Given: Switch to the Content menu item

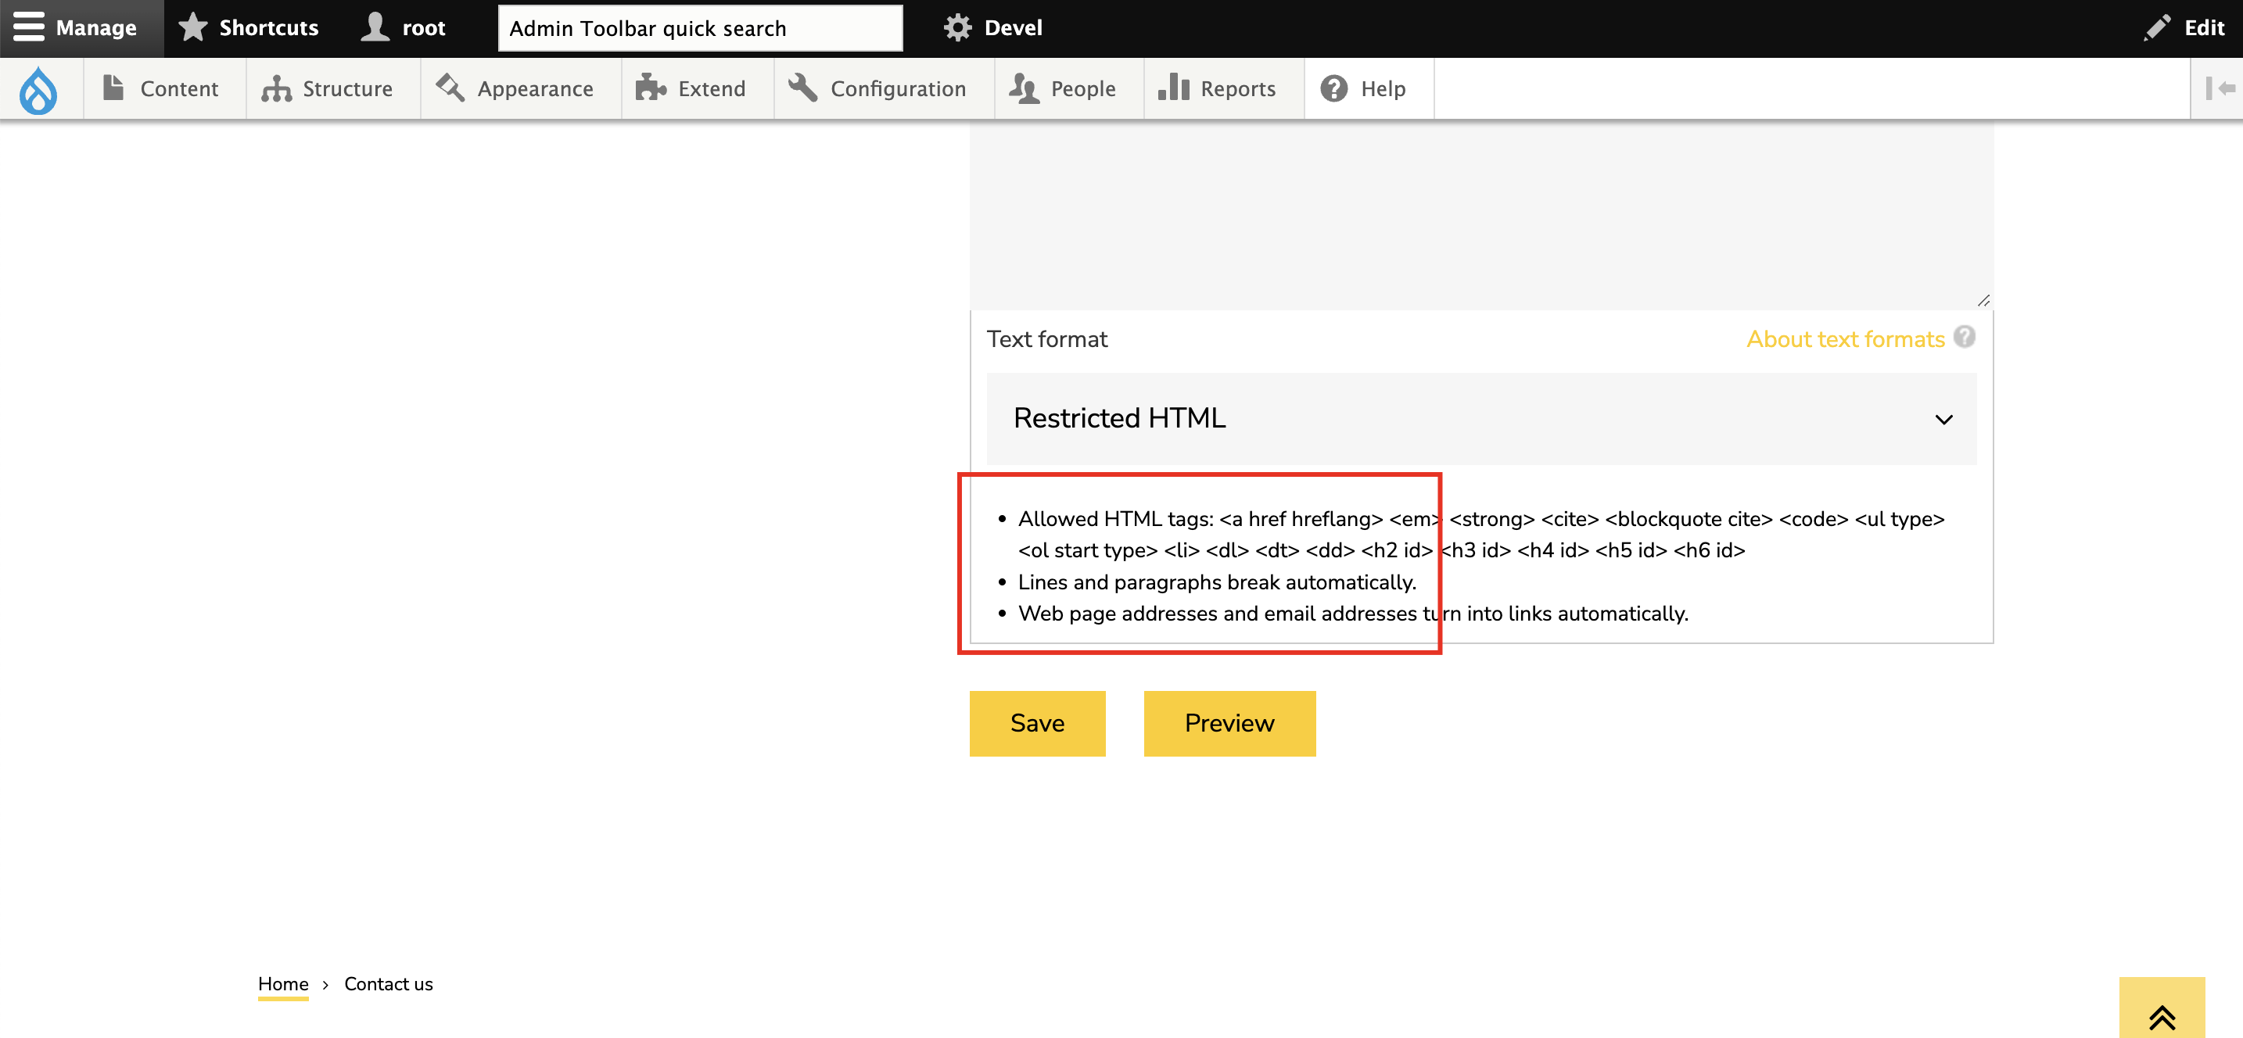Looking at the screenshot, I should 163,88.
